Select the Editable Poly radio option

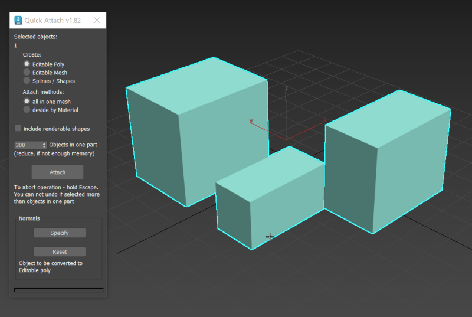click(x=27, y=64)
